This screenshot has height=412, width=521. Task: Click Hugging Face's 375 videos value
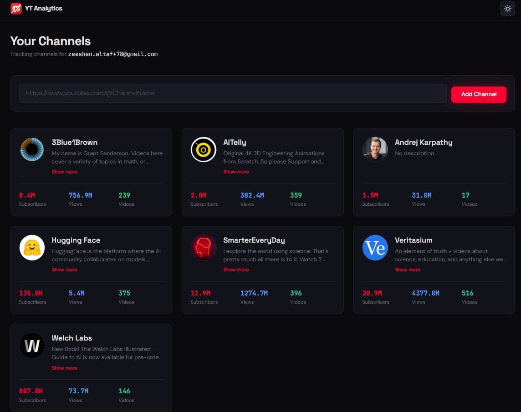click(x=124, y=293)
